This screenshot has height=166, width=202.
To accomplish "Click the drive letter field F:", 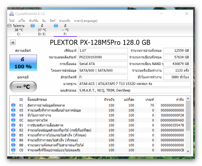I will tap(103, 77).
